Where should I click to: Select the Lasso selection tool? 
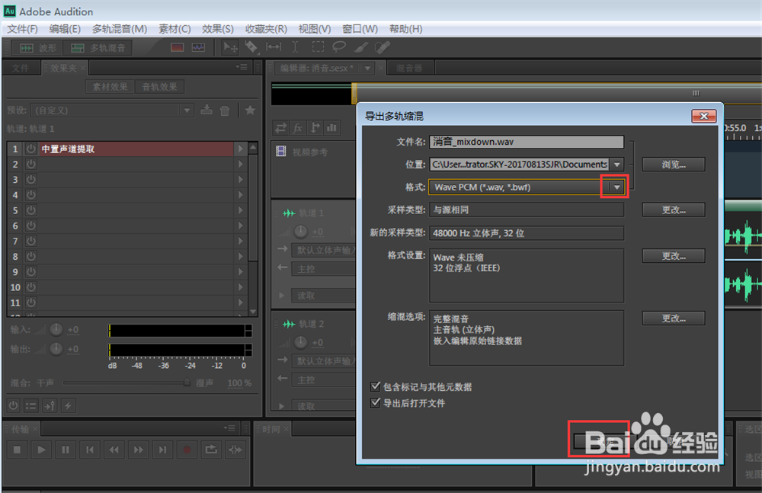pos(339,47)
